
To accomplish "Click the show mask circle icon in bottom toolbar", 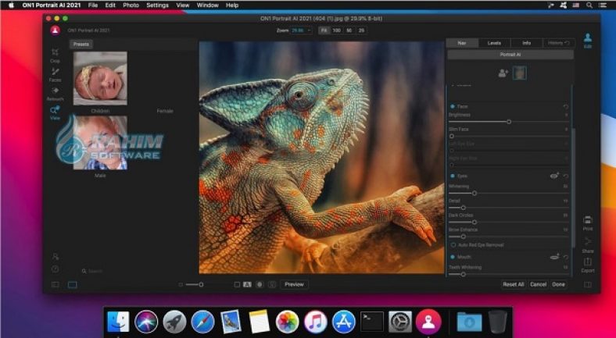I will coord(260,285).
